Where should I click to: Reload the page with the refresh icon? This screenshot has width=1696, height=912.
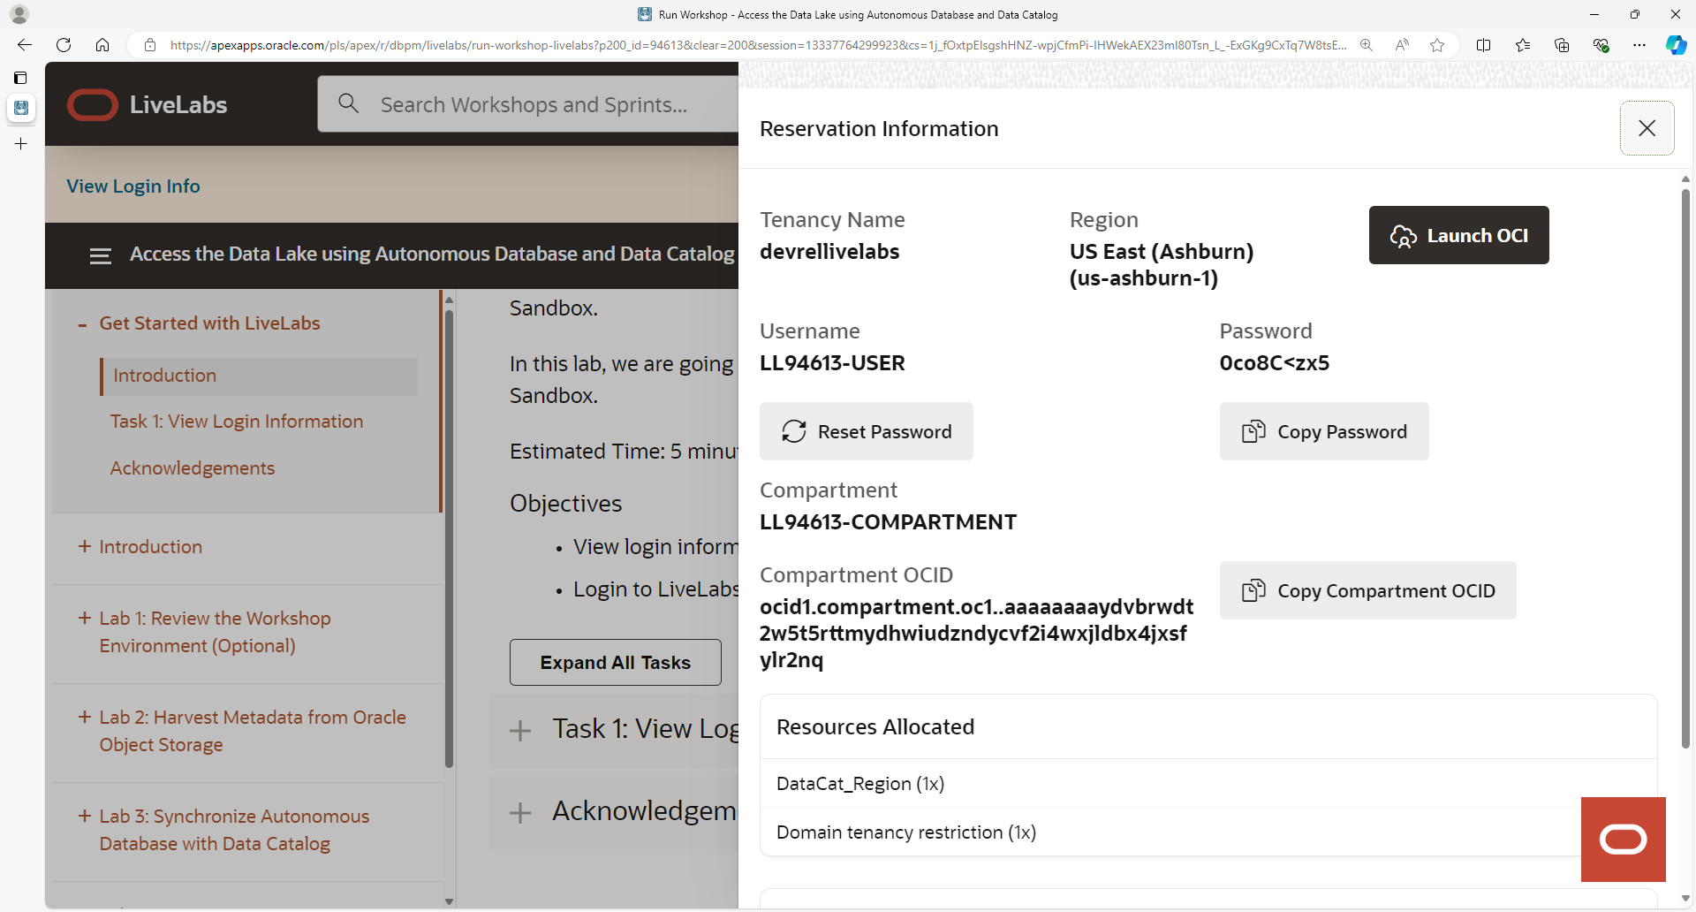point(64,45)
